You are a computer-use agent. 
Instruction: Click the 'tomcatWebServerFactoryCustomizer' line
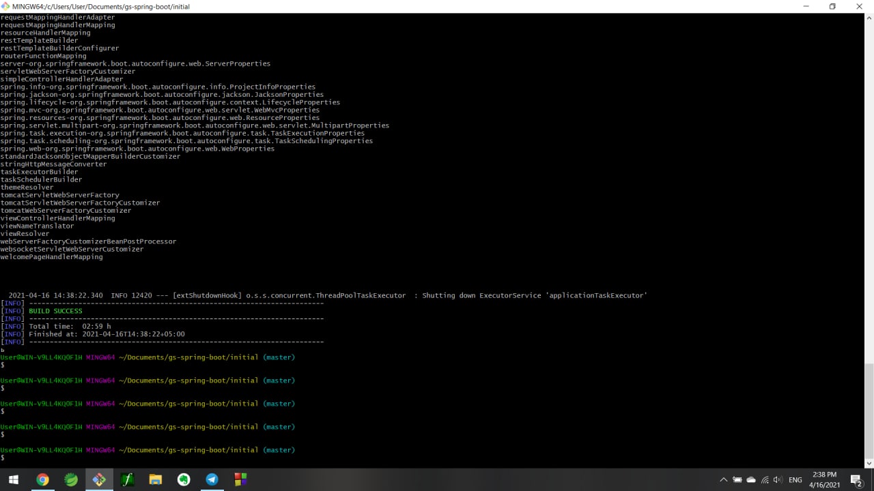pos(66,211)
